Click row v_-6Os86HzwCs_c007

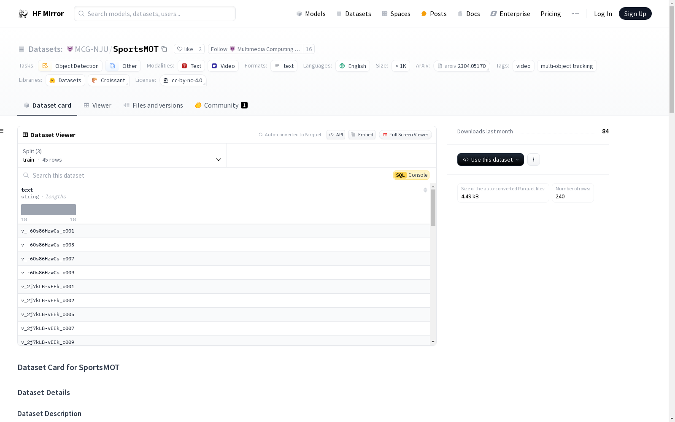[x=224, y=259]
